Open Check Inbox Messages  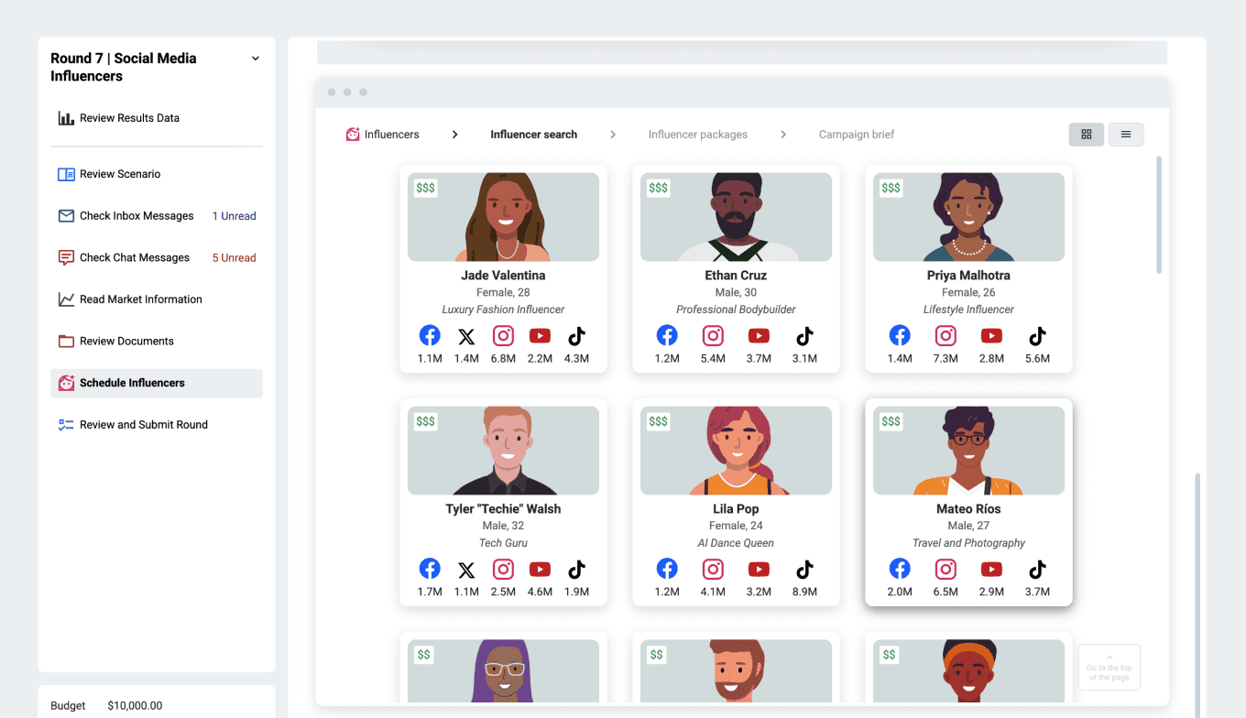tap(157, 216)
